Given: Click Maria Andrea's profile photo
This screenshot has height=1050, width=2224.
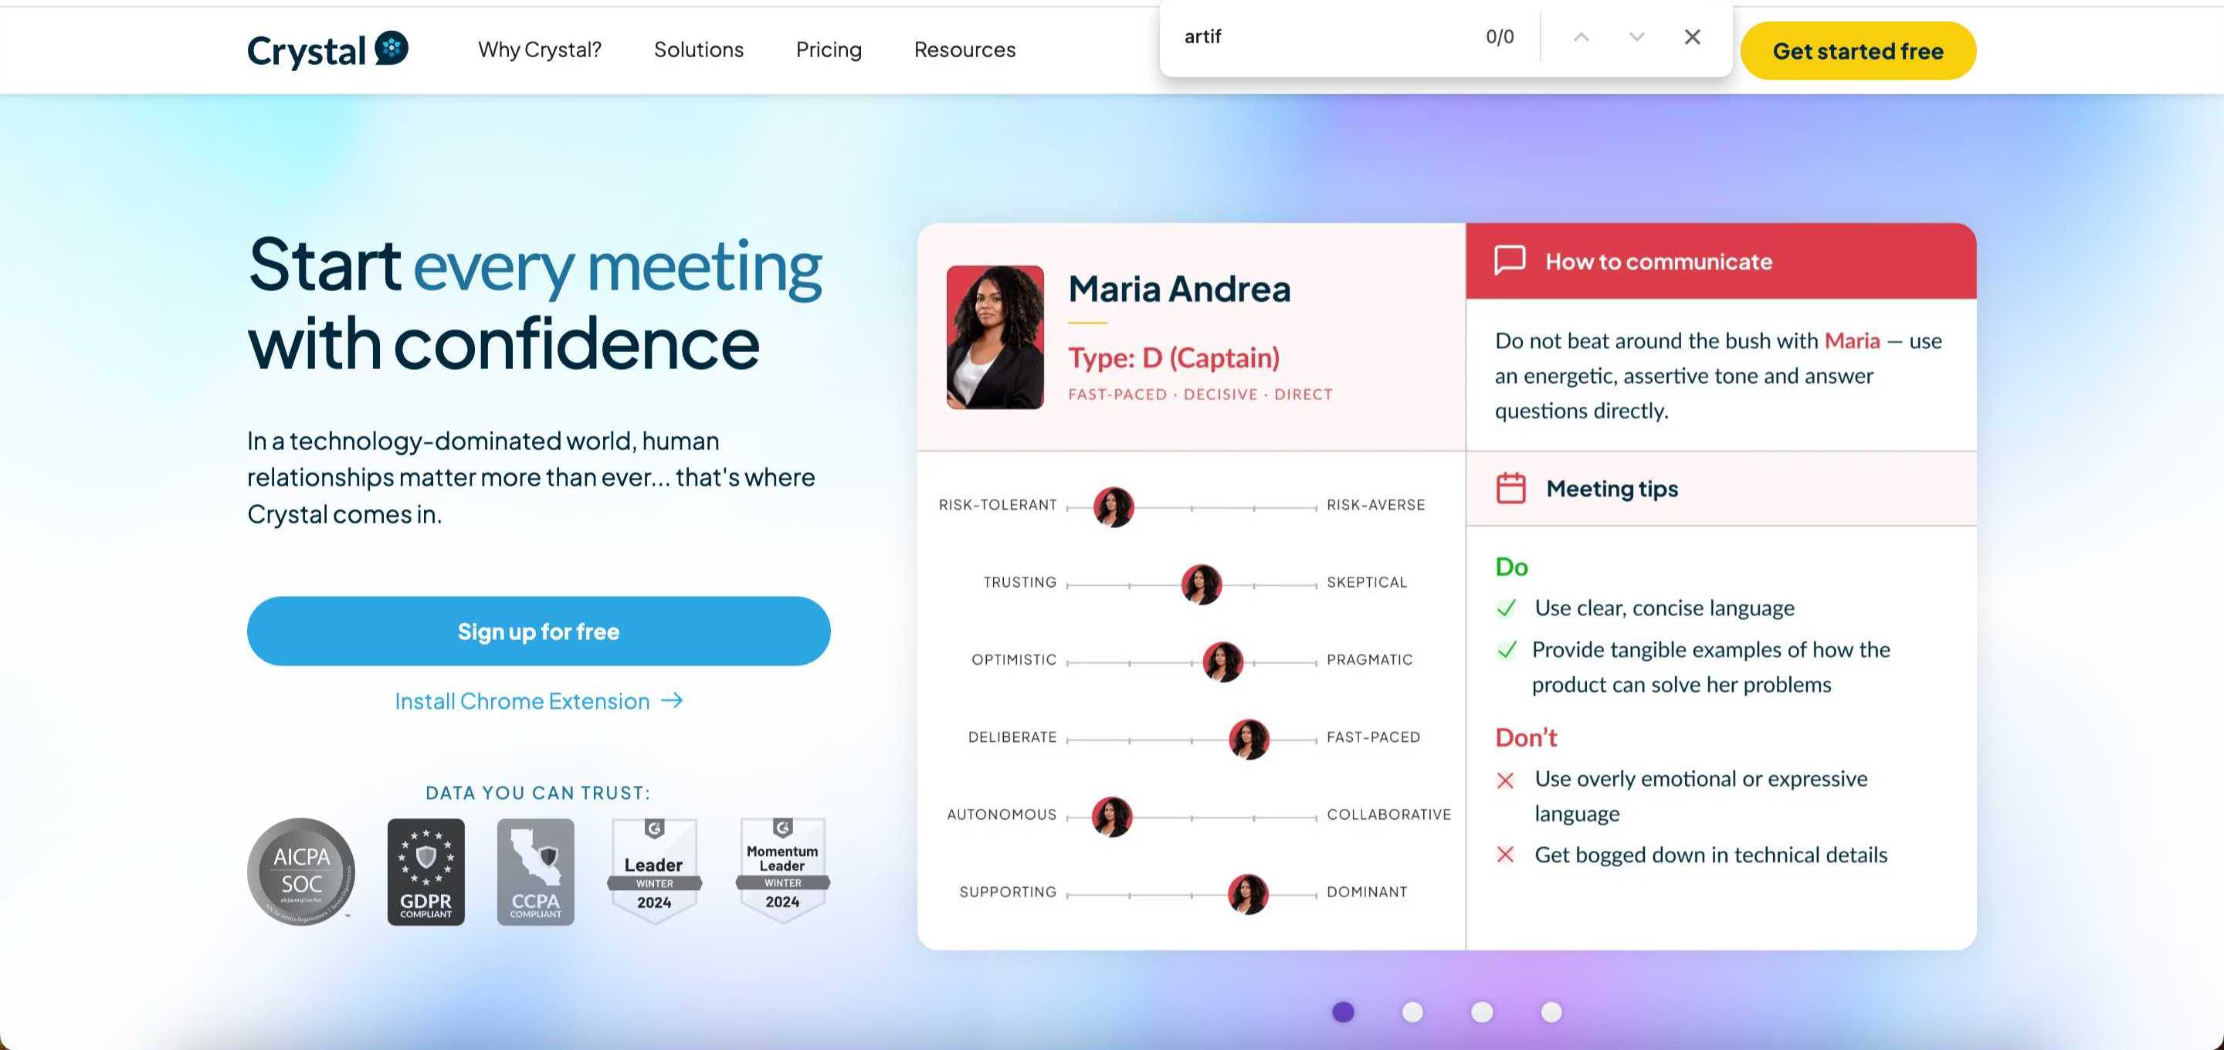Looking at the screenshot, I should [x=995, y=337].
